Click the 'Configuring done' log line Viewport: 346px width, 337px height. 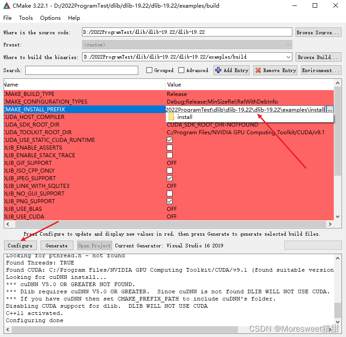tap(35, 320)
